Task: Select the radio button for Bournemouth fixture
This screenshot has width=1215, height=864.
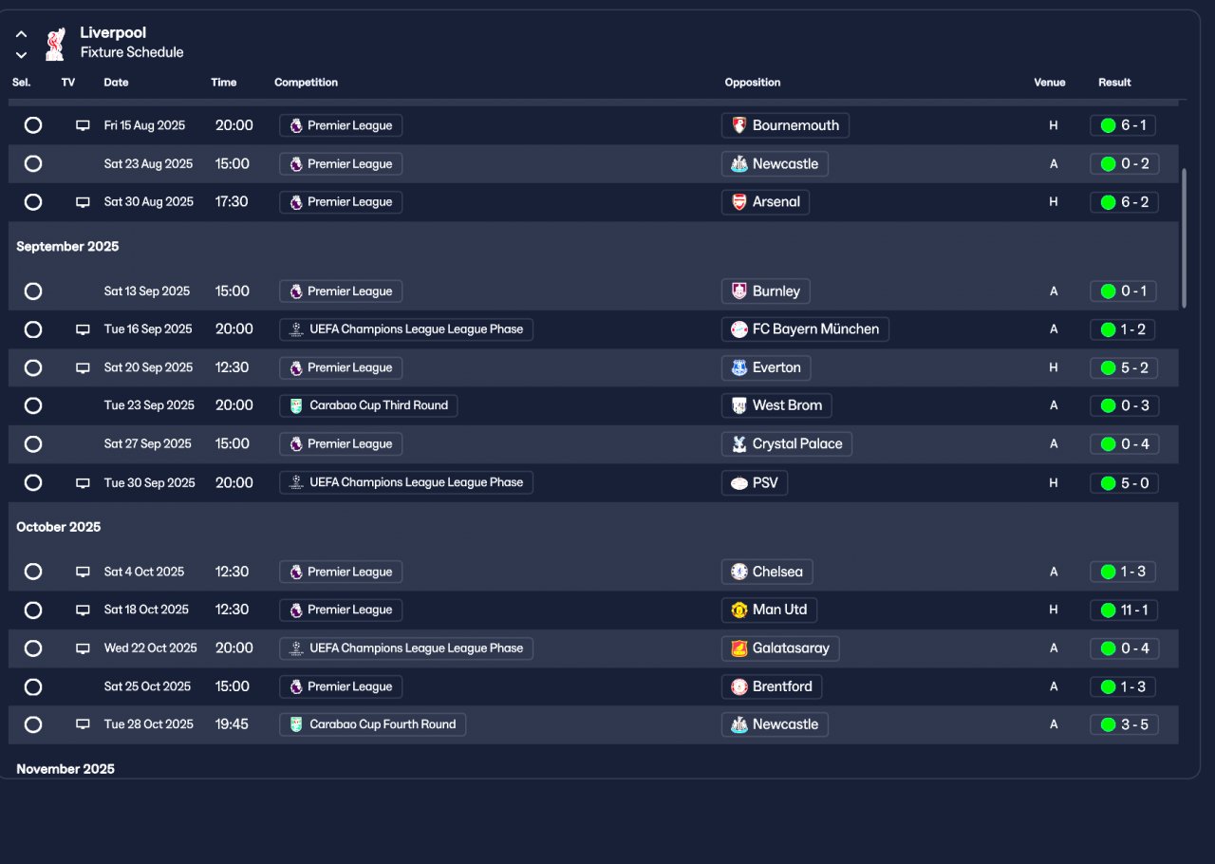Action: coord(33,125)
